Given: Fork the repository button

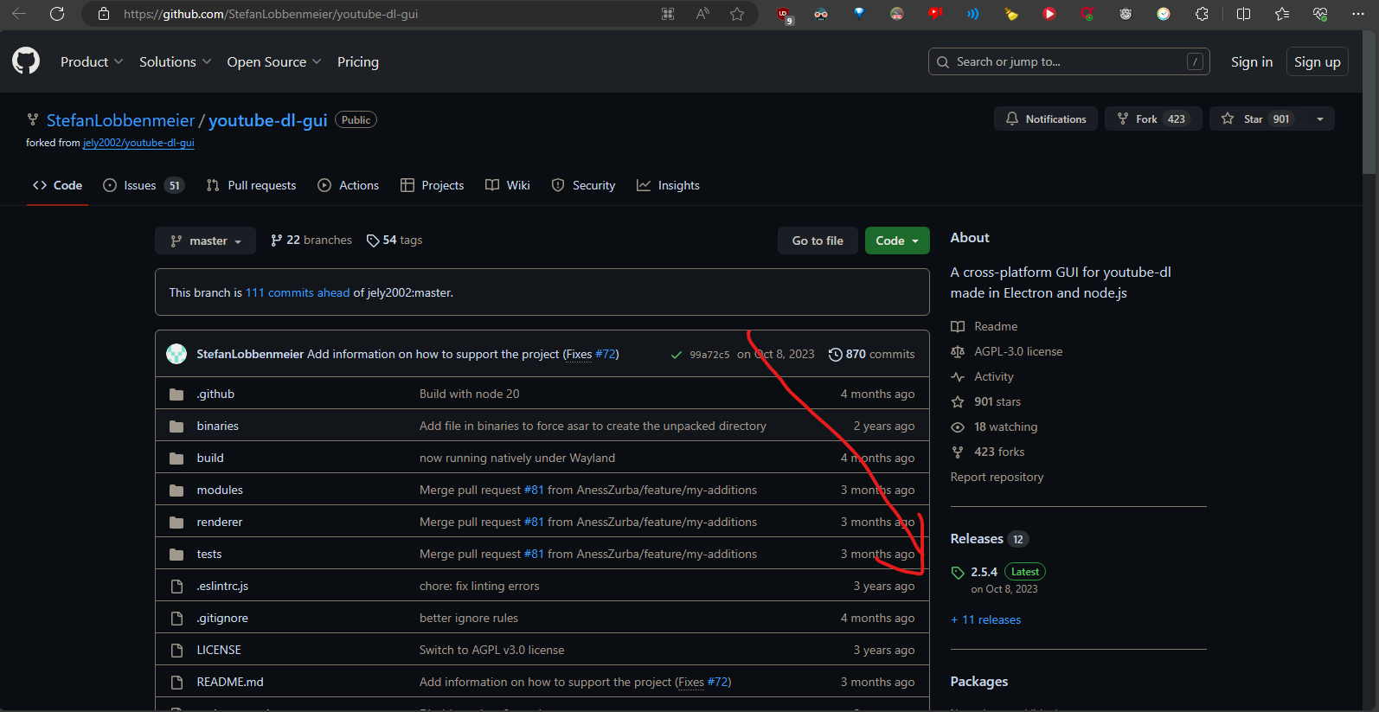Looking at the screenshot, I should coord(1153,119).
